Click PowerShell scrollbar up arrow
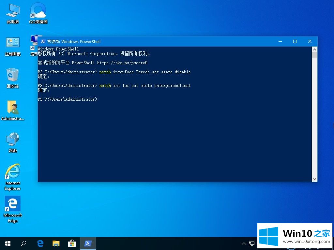This screenshot has width=334, height=250. pyautogui.click(x=314, y=49)
